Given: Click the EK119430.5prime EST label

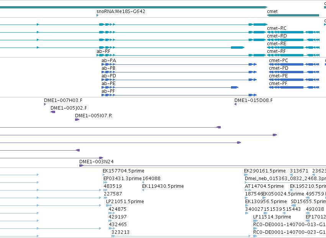Looking at the screenshot, I should coord(163,186).
